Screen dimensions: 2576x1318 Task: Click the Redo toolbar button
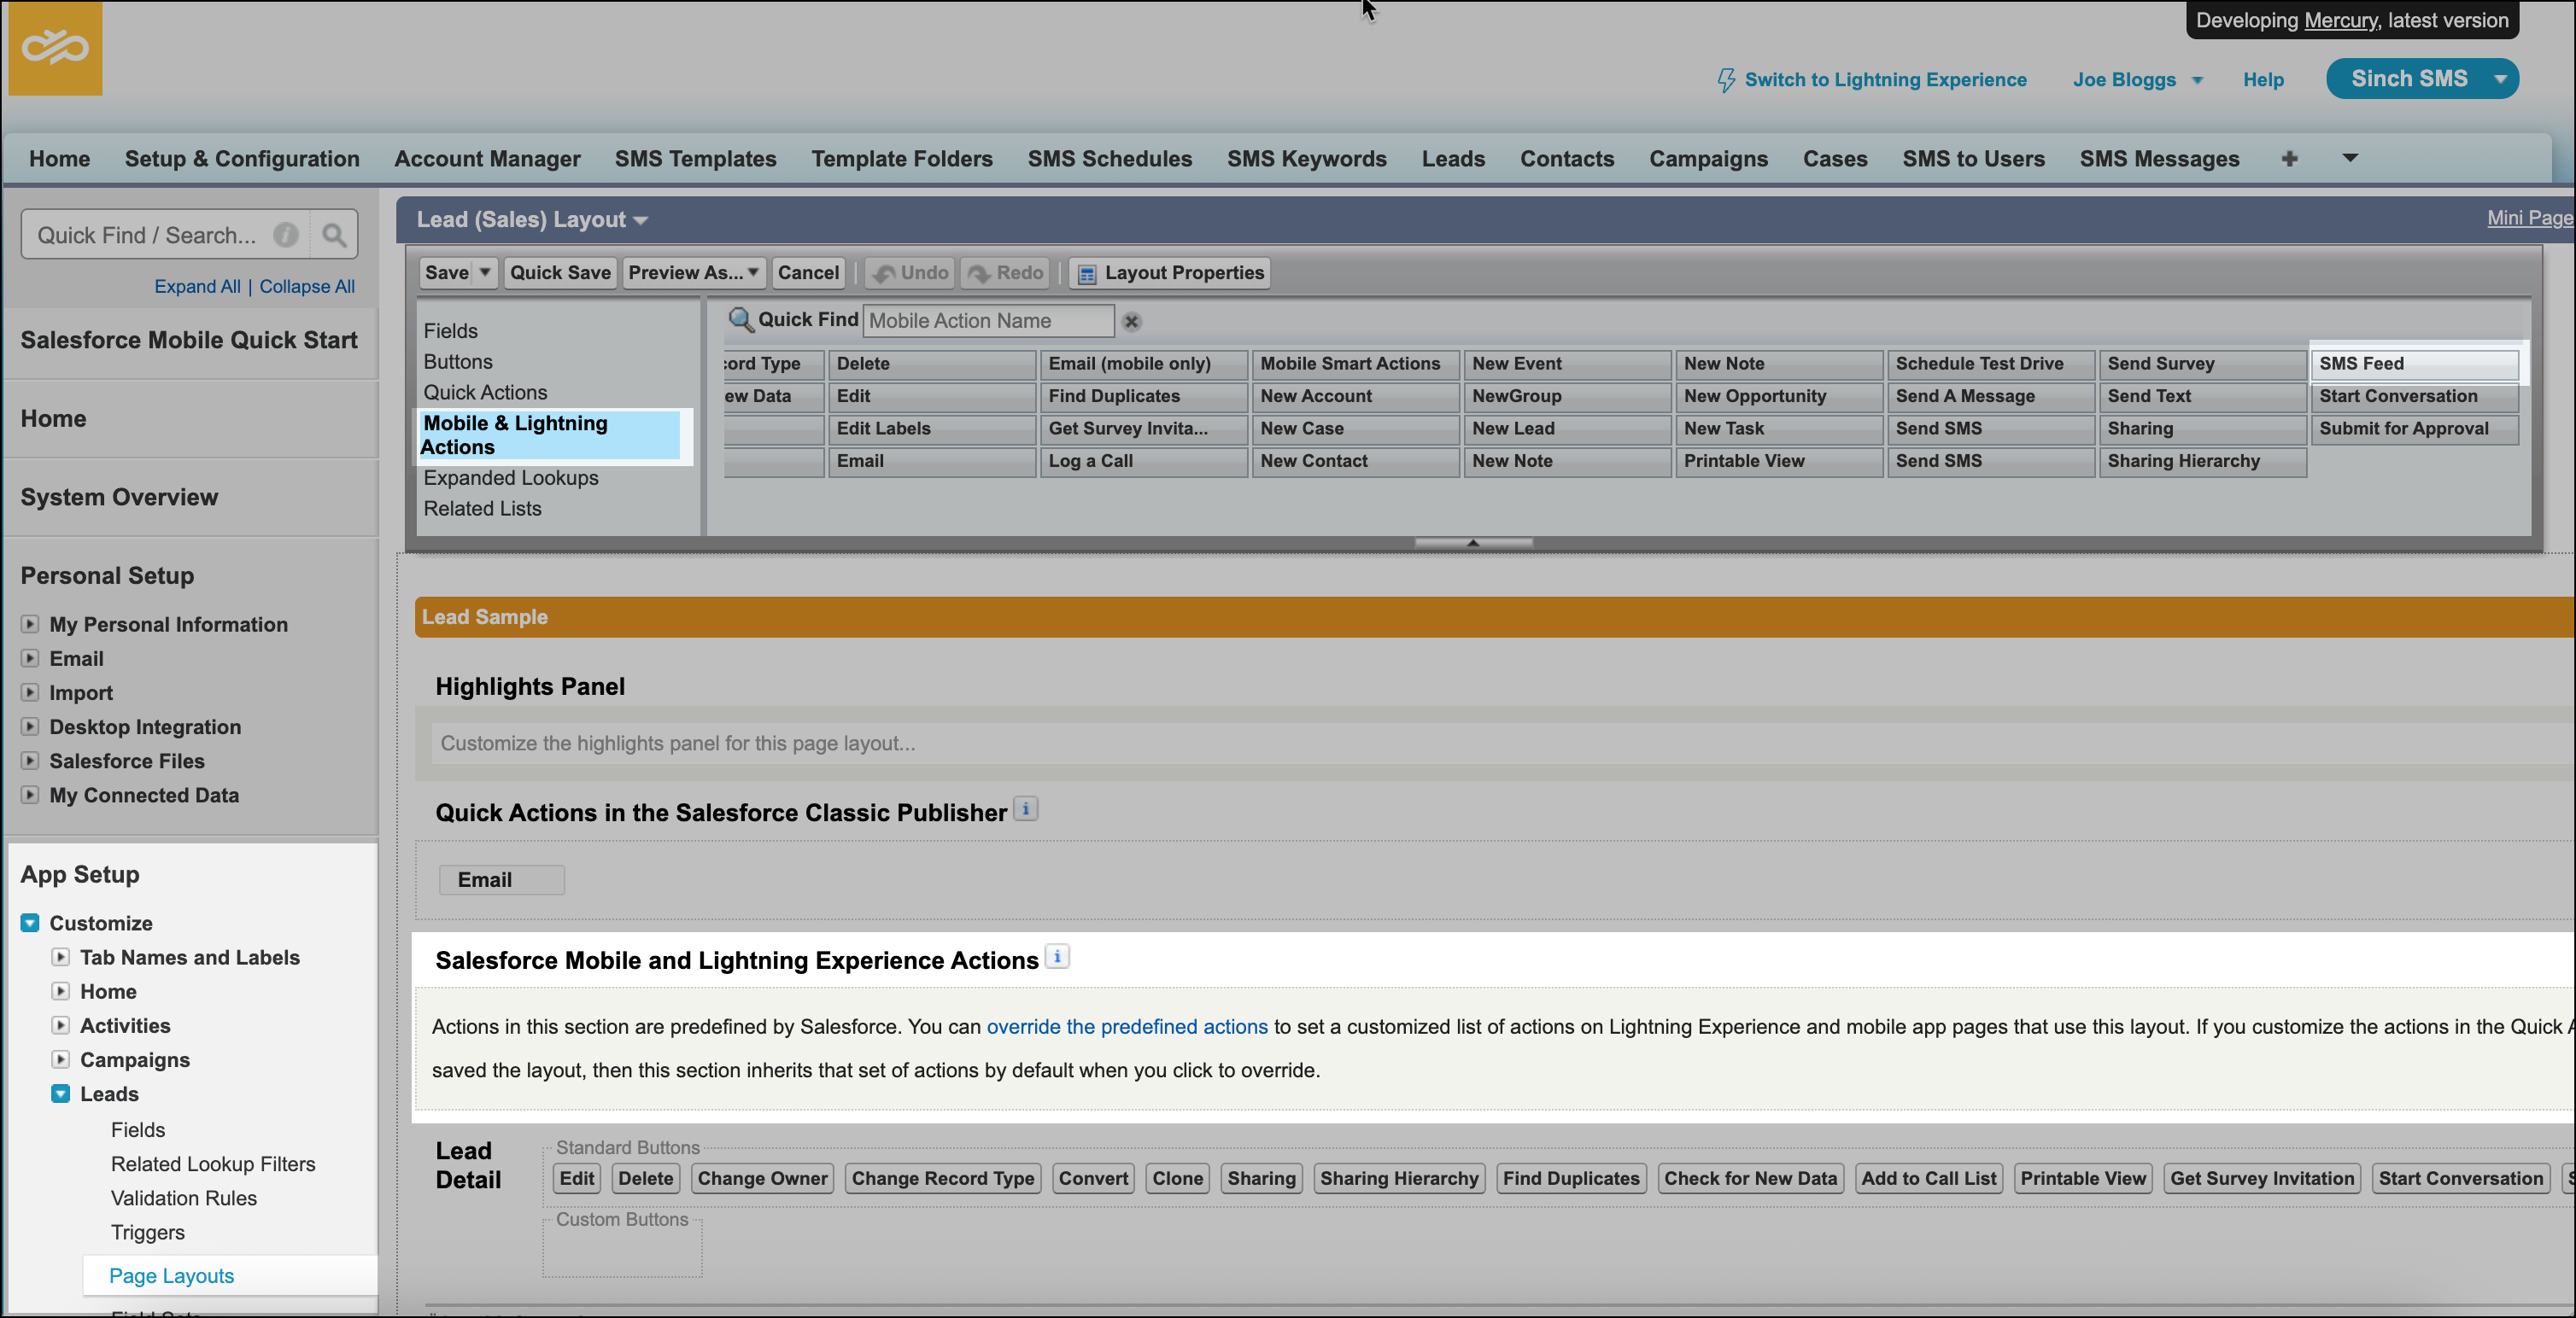coord(1005,273)
